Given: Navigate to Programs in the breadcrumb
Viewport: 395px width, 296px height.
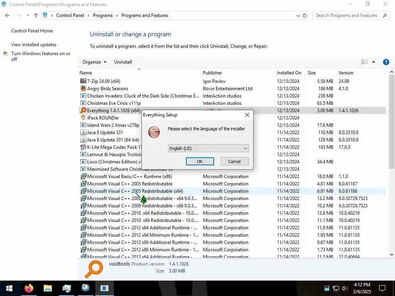Looking at the screenshot, I should [103, 15].
